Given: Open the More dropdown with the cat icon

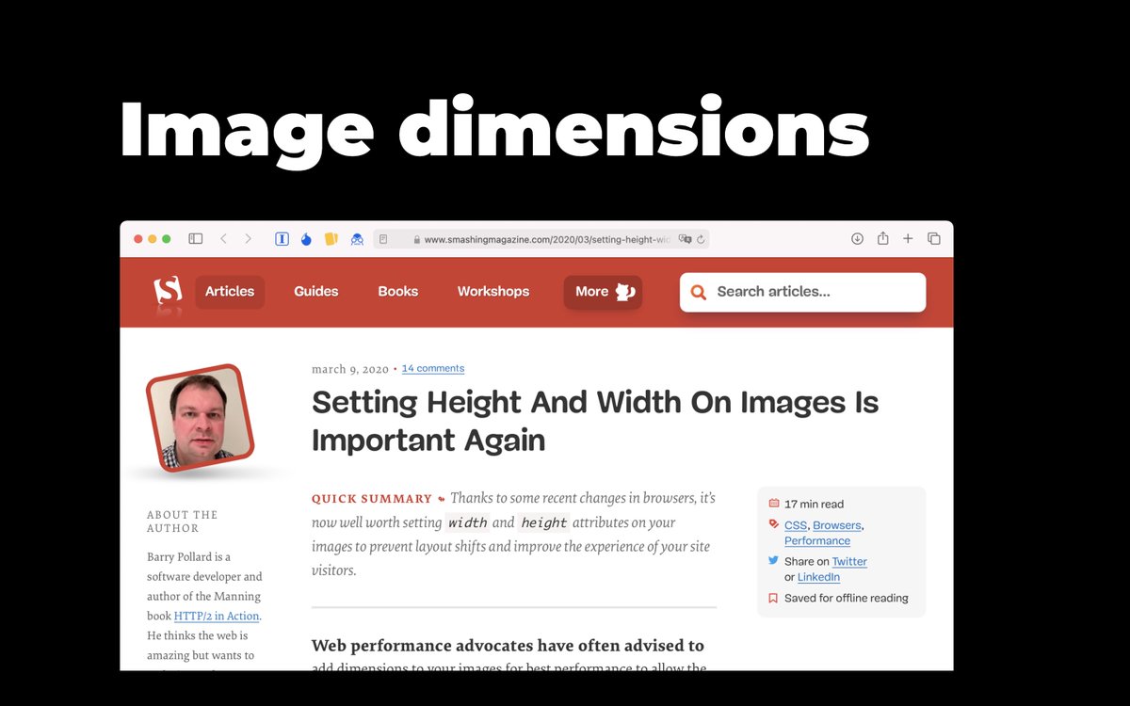Looking at the screenshot, I should point(602,292).
